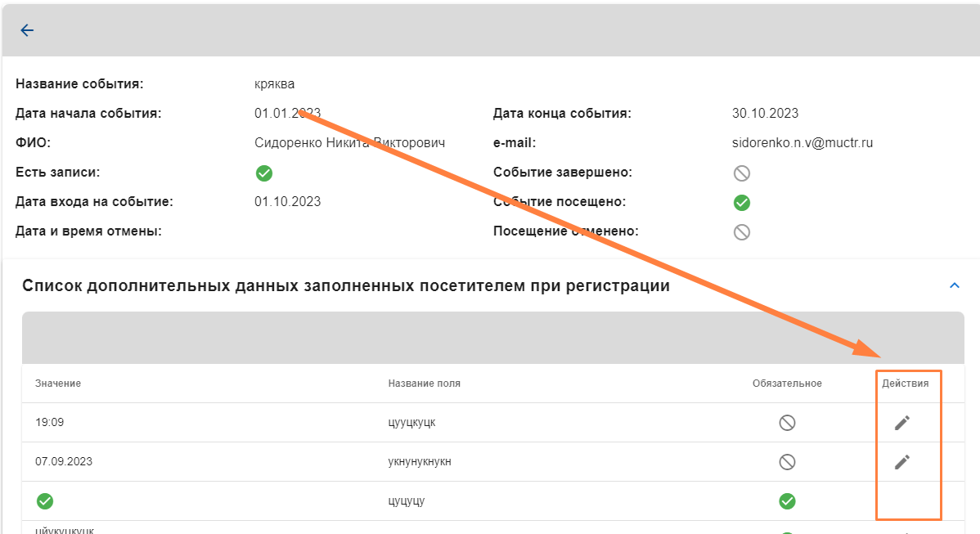
Task: Toggle the Обязательное status in the цууцкуцк row
Action: pos(787,423)
